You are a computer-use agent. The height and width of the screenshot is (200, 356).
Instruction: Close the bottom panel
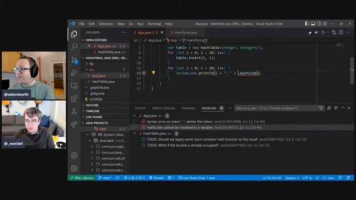pos(349,108)
